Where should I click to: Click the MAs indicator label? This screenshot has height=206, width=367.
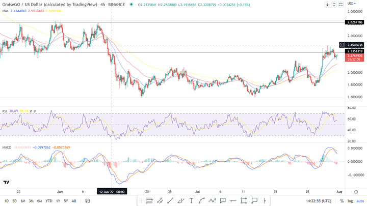(x=6, y=11)
